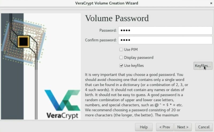Proceed with the Next > button
Image resolution: width=214 pixels, height=132 pixels.
pos(183,127)
